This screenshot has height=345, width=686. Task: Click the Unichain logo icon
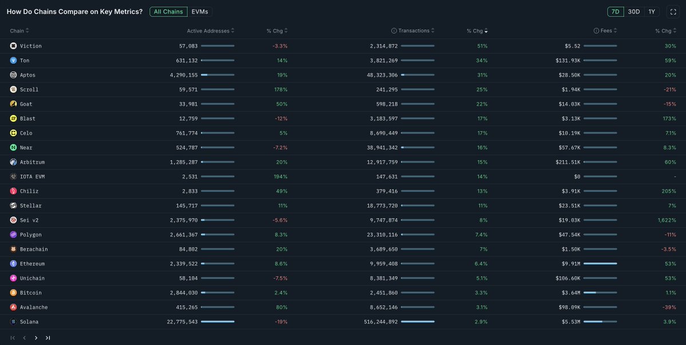click(13, 278)
